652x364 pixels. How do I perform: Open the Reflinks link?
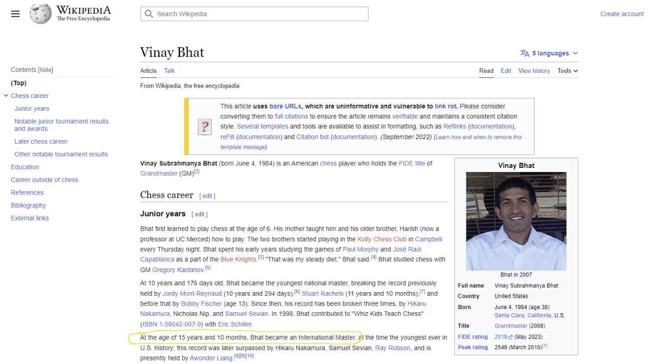(455, 126)
